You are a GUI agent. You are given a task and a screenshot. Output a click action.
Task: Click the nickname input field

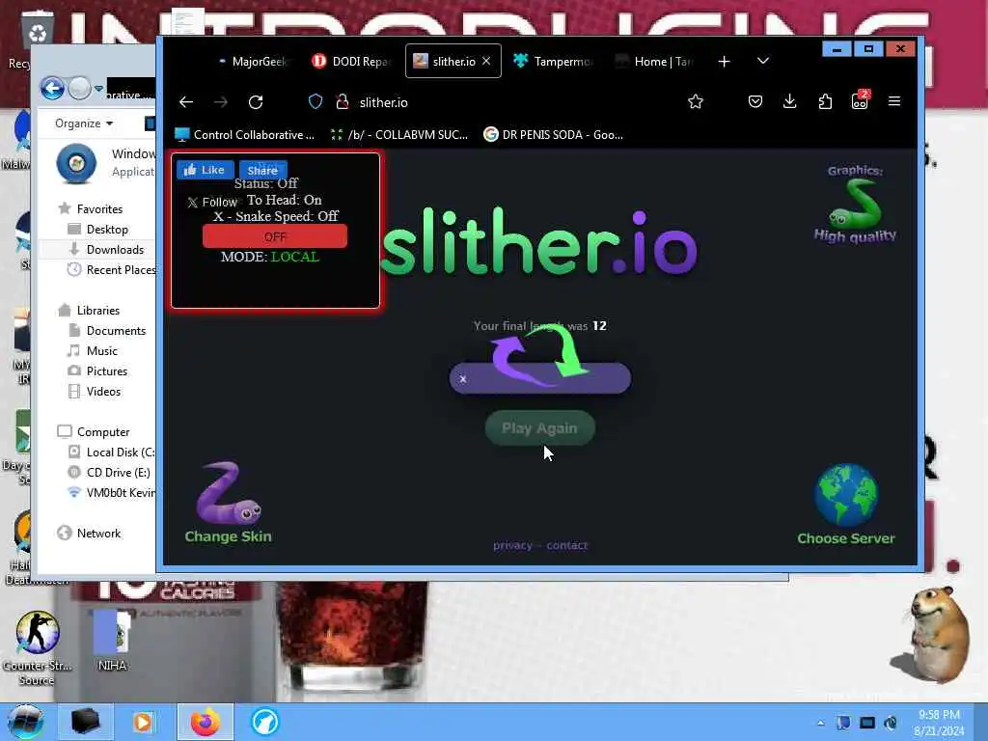(x=540, y=378)
